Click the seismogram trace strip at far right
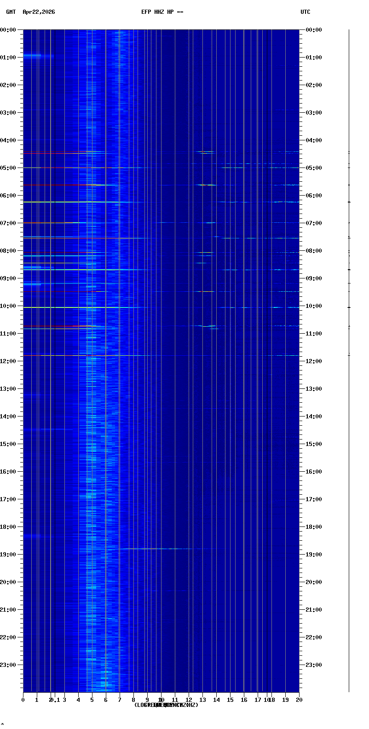Viewport: 369px width, 729px height. coord(349,359)
